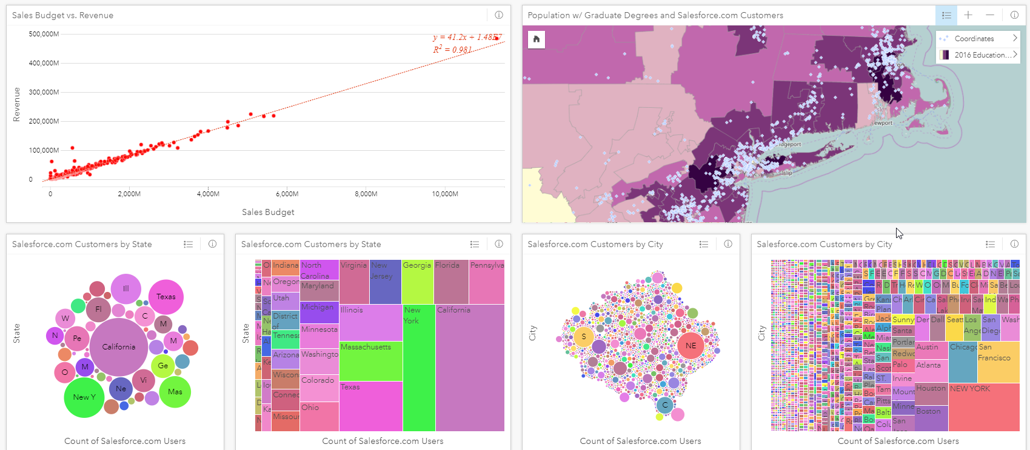
Task: Click the map home extent button
Action: (537, 39)
